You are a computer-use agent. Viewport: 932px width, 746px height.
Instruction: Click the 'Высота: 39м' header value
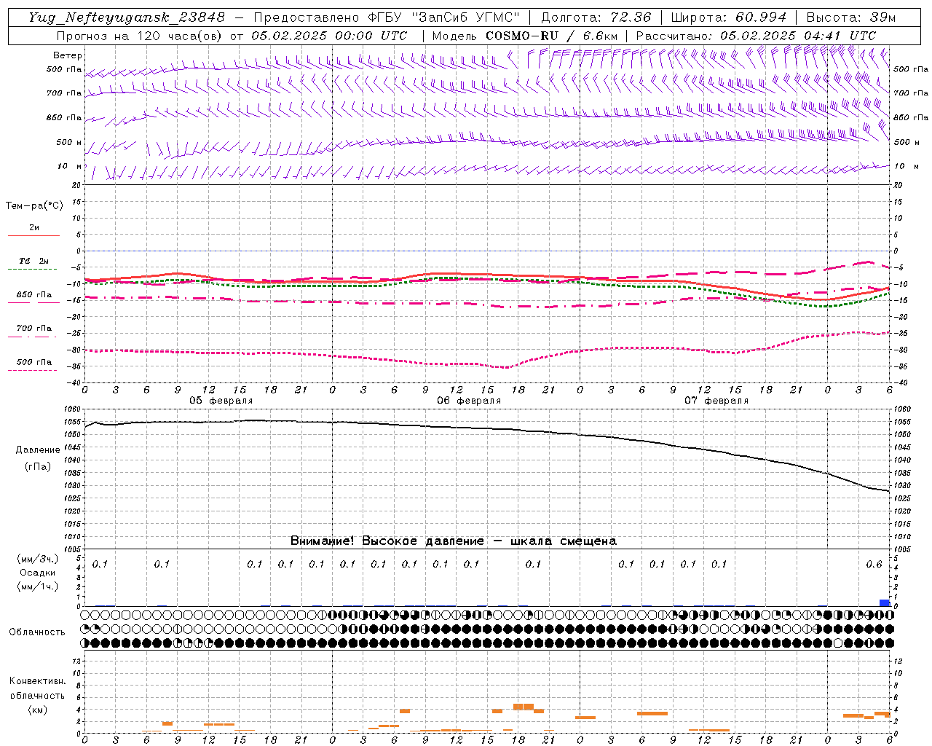851,17
